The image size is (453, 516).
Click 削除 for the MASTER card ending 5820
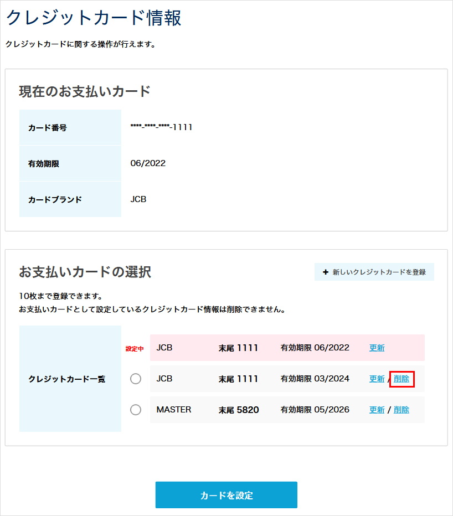click(x=400, y=410)
